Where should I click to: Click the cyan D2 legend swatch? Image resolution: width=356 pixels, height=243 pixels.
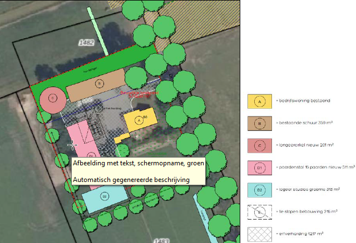click(x=259, y=189)
